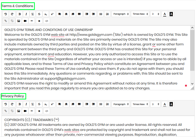Pick text background color in Privacy Policy toolbar

pyautogui.click(x=171, y=104)
